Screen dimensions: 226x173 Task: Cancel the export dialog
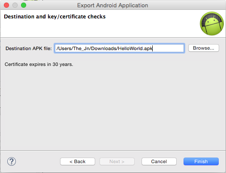point(159,161)
